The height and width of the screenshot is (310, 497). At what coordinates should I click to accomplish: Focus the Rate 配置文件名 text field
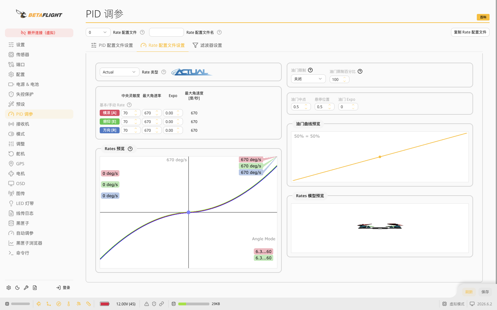166,32
